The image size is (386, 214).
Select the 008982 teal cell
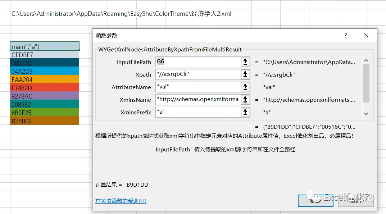[45, 104]
